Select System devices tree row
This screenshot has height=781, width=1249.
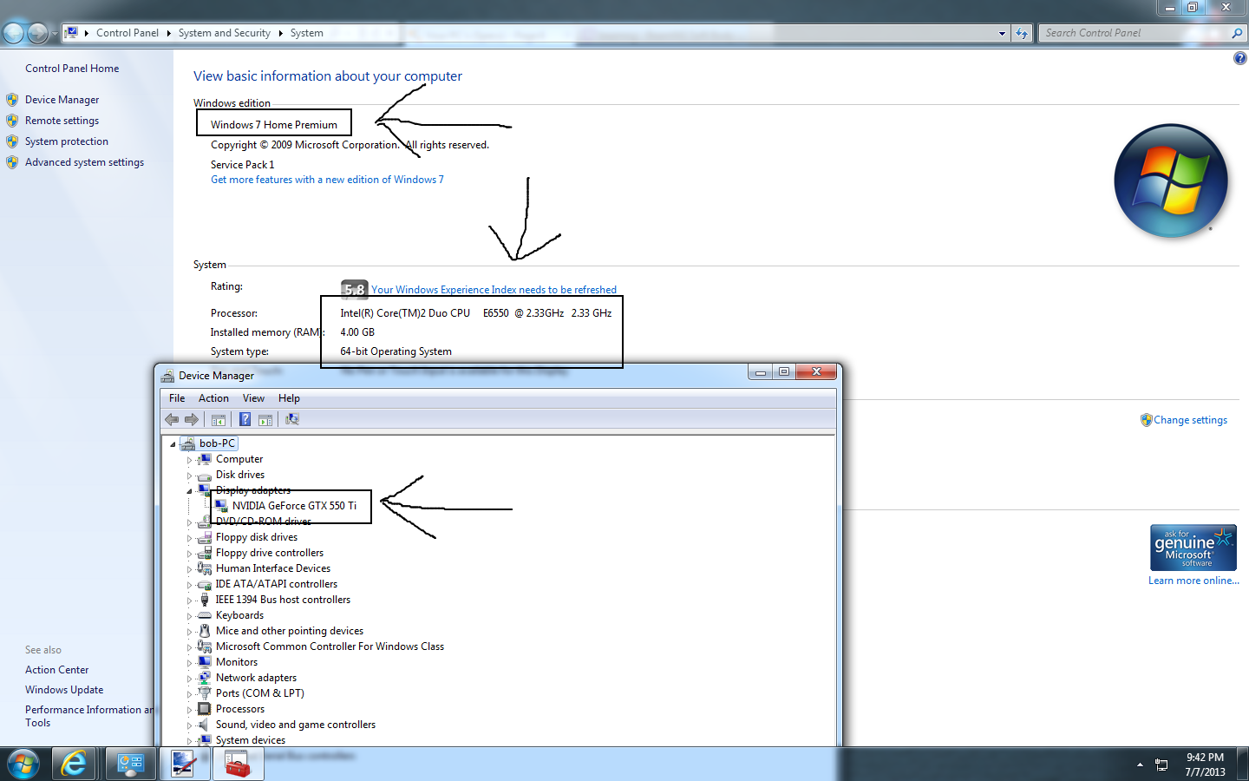click(251, 740)
